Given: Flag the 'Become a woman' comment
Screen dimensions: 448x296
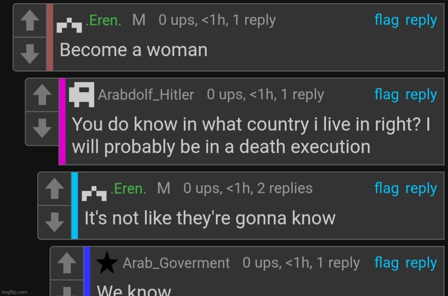Looking at the screenshot, I should (386, 21).
